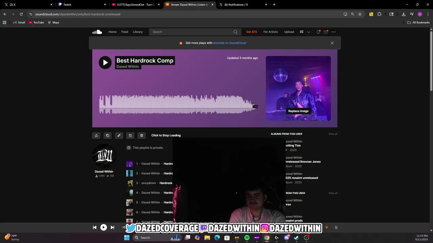Click the share playlist icon
The image size is (433, 243).
pos(96,135)
